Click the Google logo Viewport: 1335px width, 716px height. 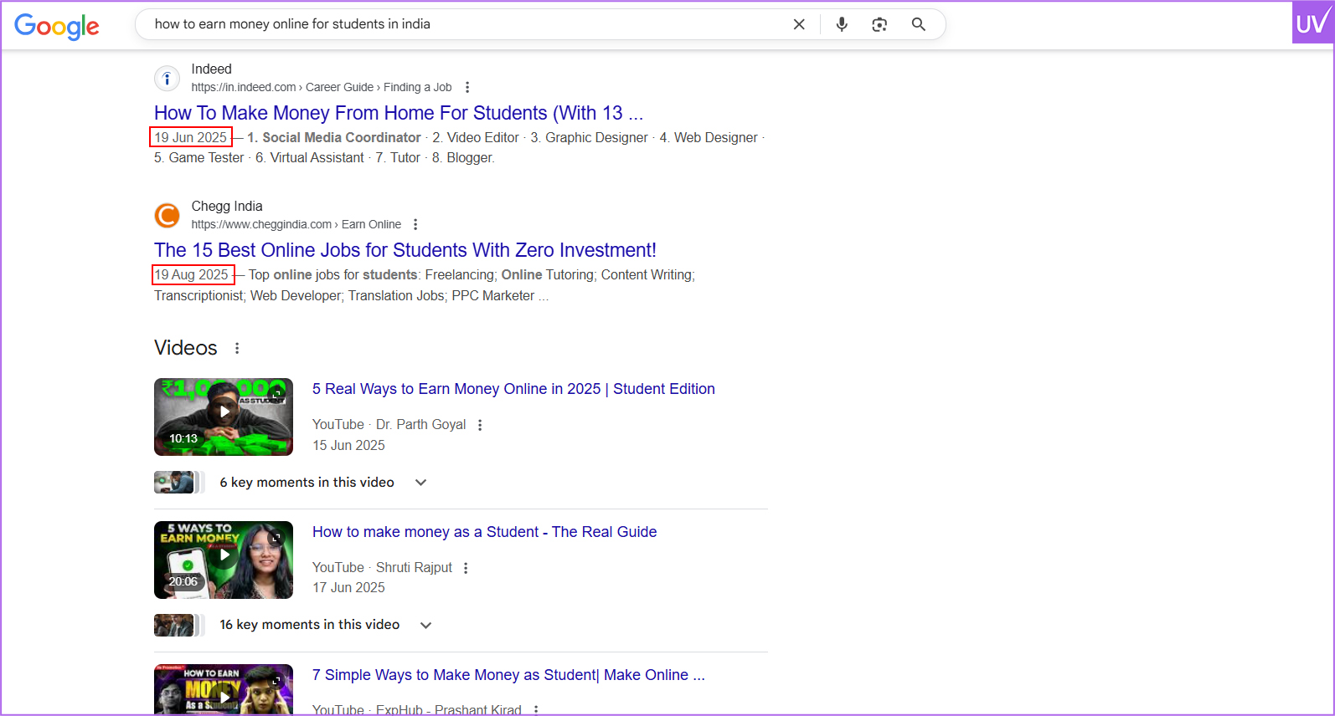(56, 26)
